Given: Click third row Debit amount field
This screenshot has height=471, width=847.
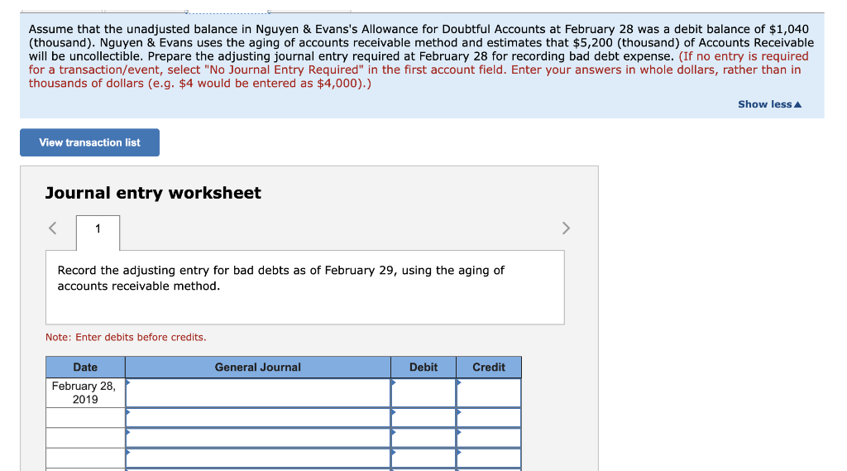Looking at the screenshot, I should pyautogui.click(x=423, y=438).
